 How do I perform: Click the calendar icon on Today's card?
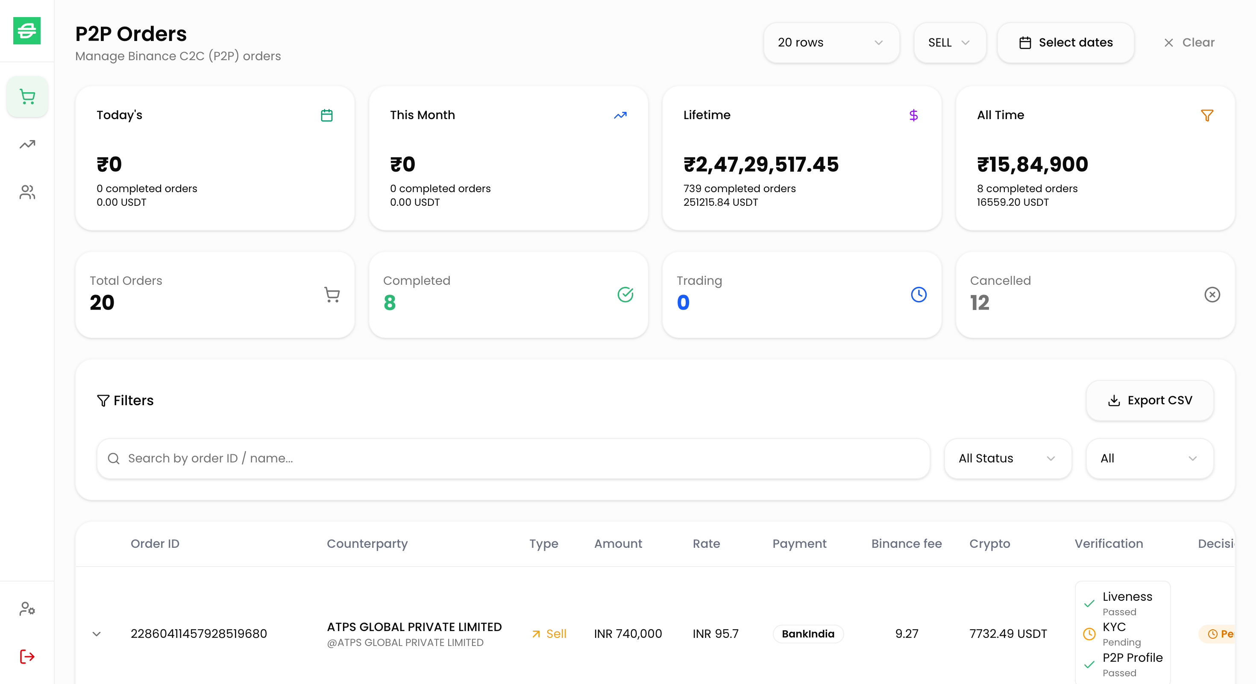click(327, 115)
